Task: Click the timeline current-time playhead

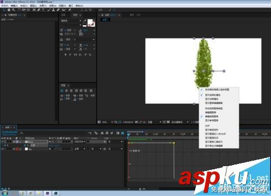Action: (128, 135)
